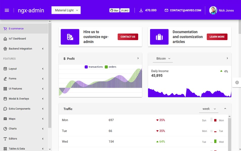
Task: Open the week period dropdown
Action: coord(209,109)
